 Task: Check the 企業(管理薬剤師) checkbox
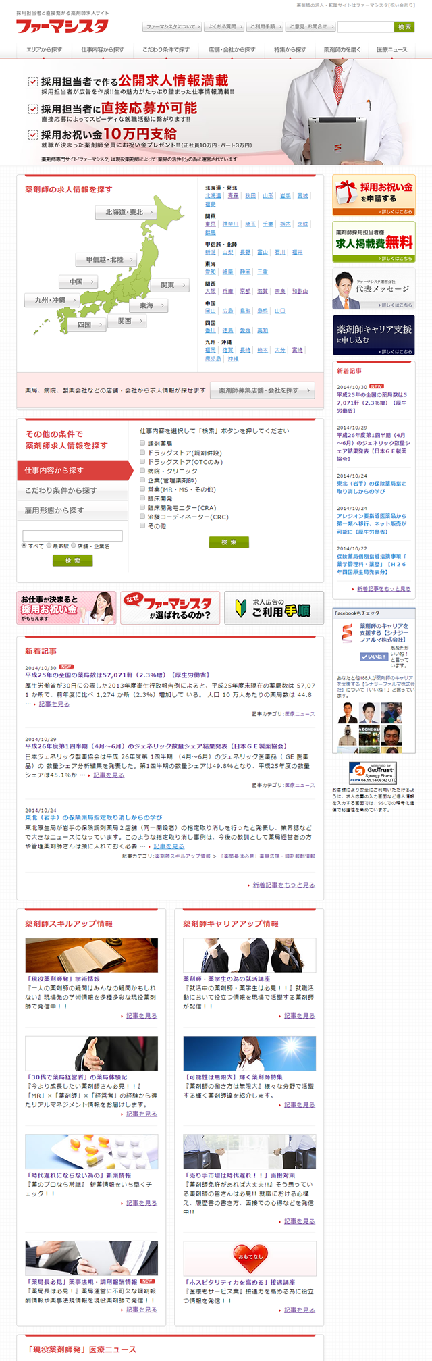[142, 480]
